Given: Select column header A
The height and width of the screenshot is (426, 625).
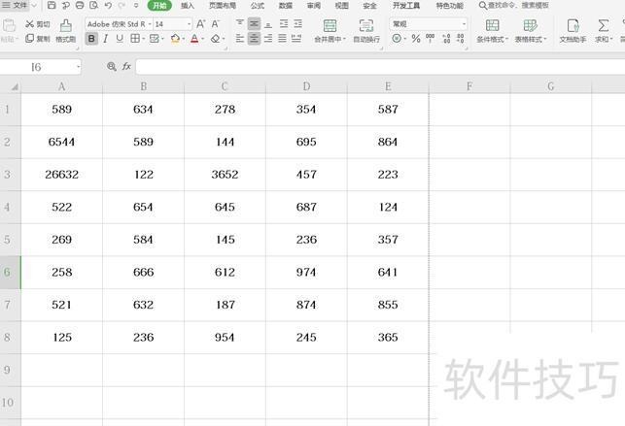Looking at the screenshot, I should click(62, 86).
